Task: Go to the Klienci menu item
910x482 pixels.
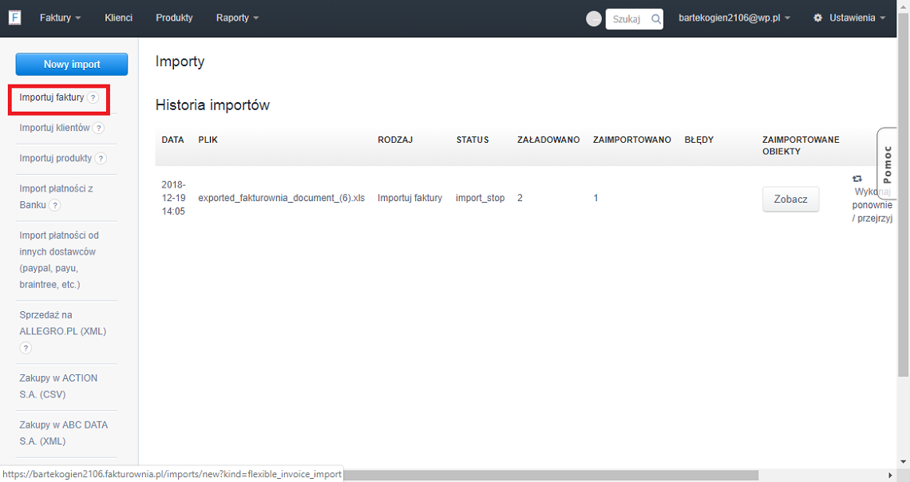Action: (118, 18)
